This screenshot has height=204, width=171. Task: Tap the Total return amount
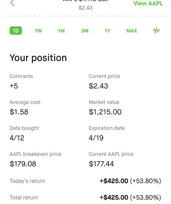click(130, 197)
